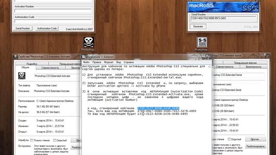This screenshot has width=276, height=155.
Task: Click Notepad title bar document icon
Action: click(x=84, y=57)
